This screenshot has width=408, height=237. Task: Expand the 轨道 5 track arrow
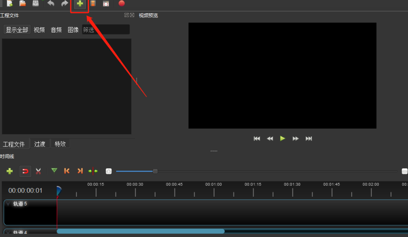point(8,204)
